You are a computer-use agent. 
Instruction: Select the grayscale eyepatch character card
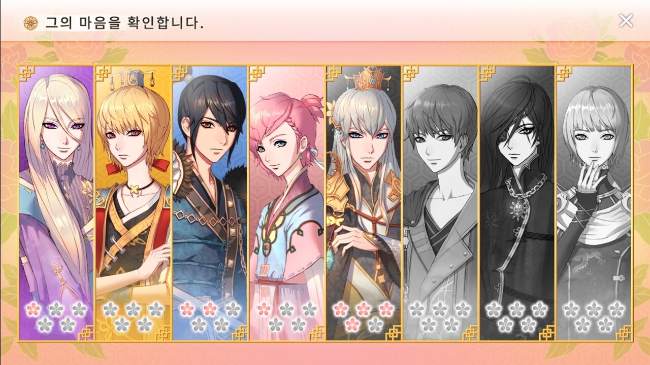click(x=517, y=203)
